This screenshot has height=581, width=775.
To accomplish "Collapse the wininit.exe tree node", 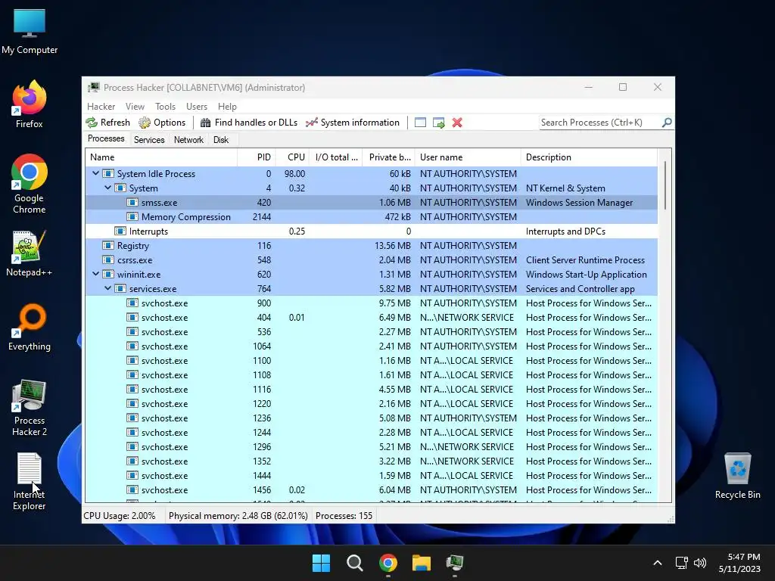I will tap(96, 274).
